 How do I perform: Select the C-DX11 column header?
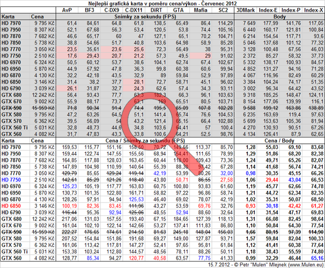coord(134,10)
